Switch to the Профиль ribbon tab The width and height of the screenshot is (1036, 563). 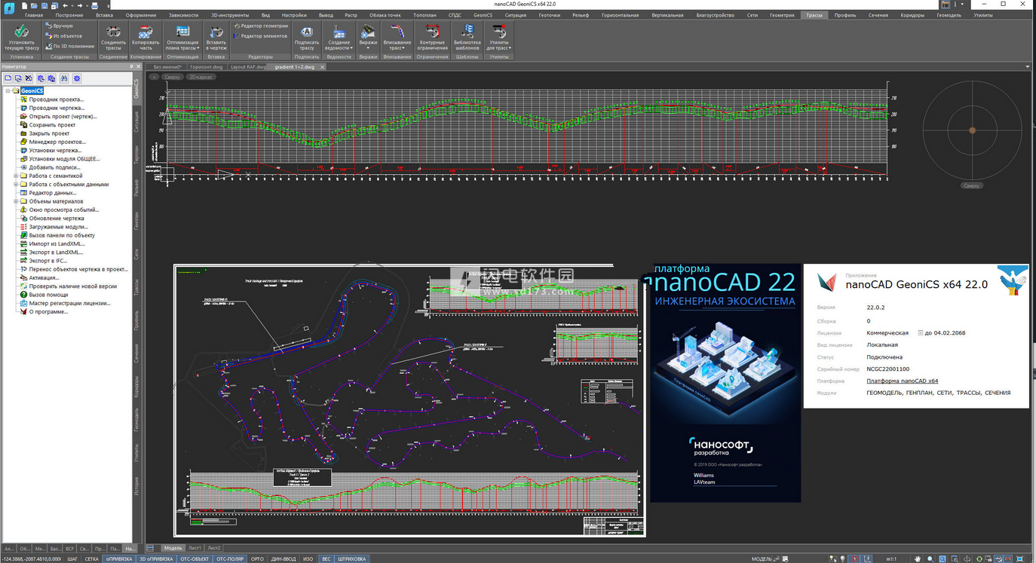click(x=844, y=15)
